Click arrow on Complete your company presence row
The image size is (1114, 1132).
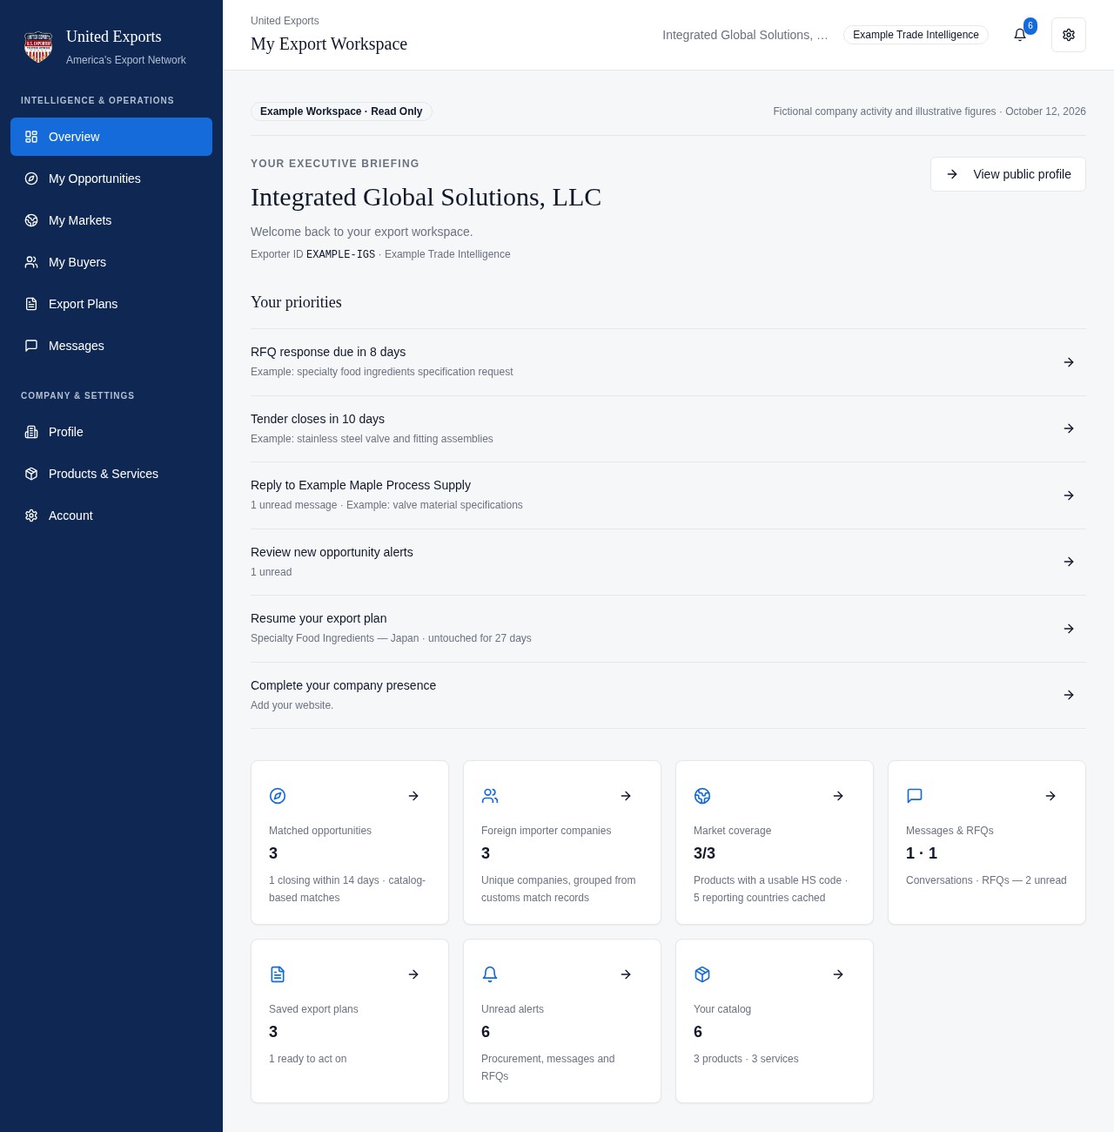pos(1069,695)
